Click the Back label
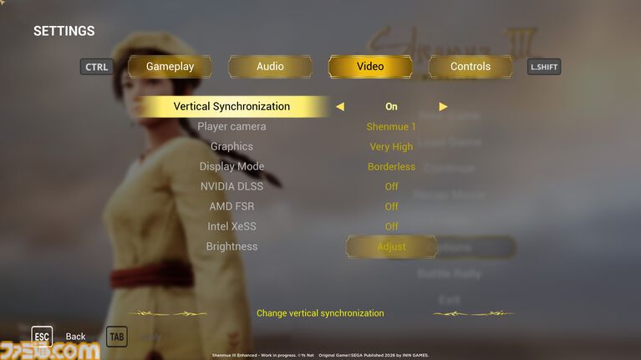The width and height of the screenshot is (641, 360). (75, 337)
